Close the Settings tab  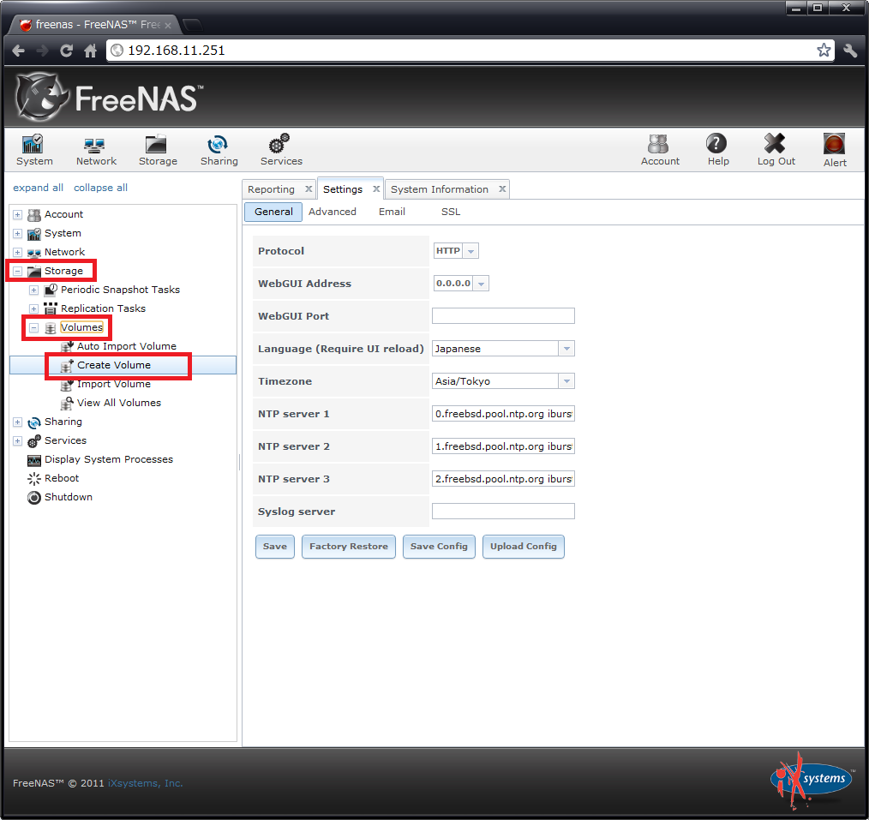pyautogui.click(x=376, y=189)
